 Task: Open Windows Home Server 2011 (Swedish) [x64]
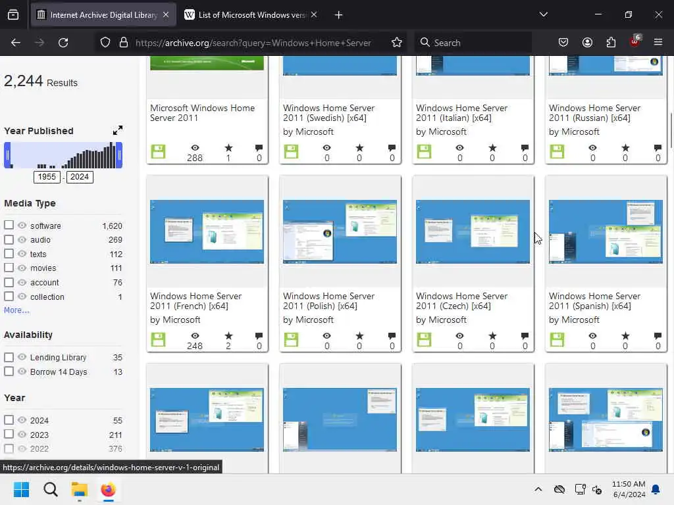329,113
